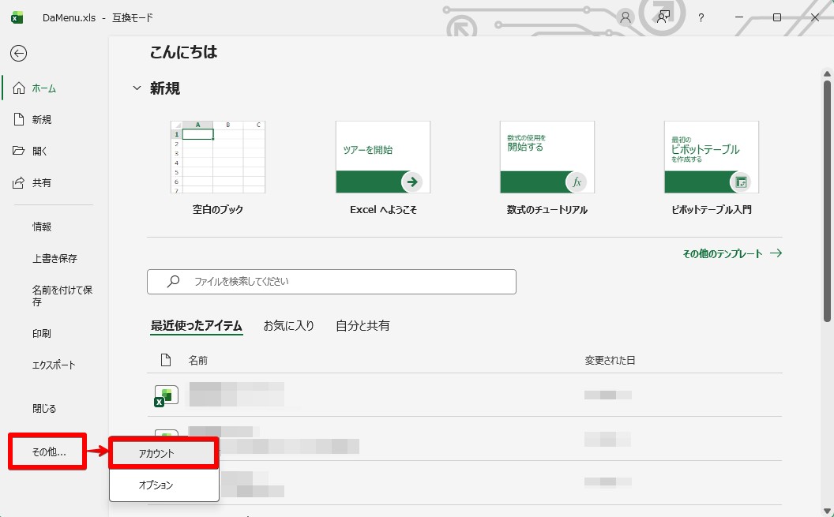Click the file type icon column header

pyautogui.click(x=166, y=360)
